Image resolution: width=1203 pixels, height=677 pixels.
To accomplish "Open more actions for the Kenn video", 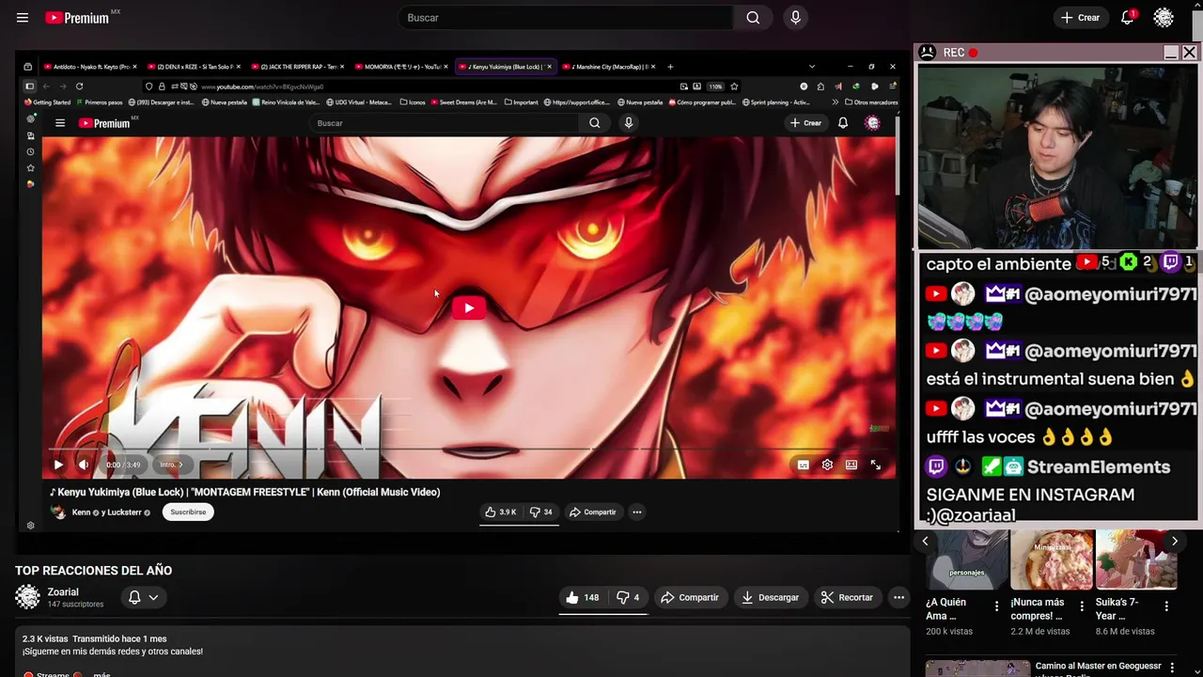I will (x=636, y=512).
